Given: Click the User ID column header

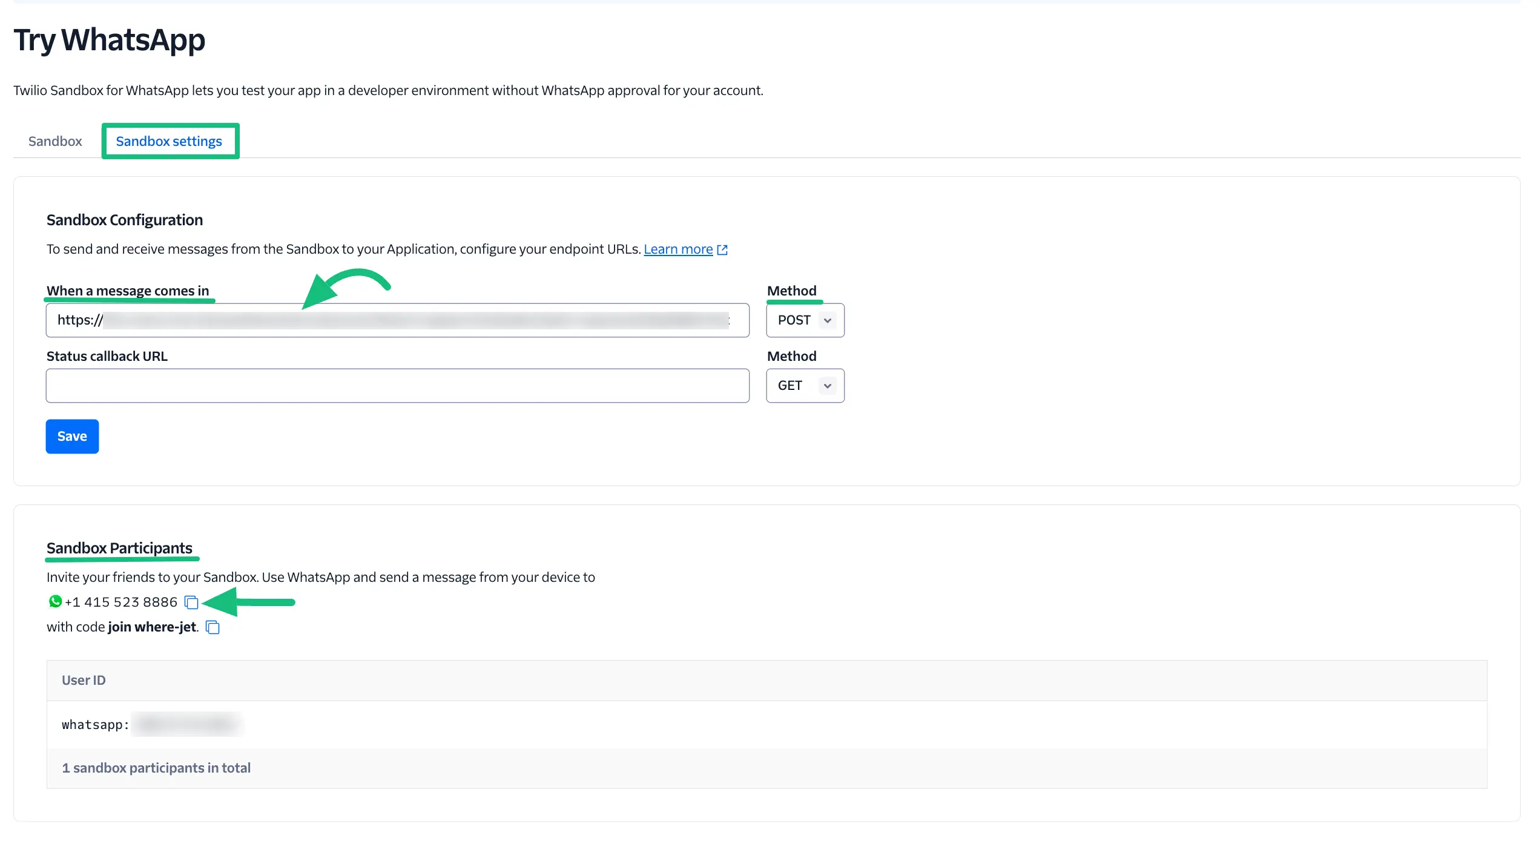Looking at the screenshot, I should 84,681.
